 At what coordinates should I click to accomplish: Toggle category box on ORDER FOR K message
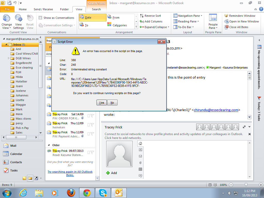tap(89, 116)
